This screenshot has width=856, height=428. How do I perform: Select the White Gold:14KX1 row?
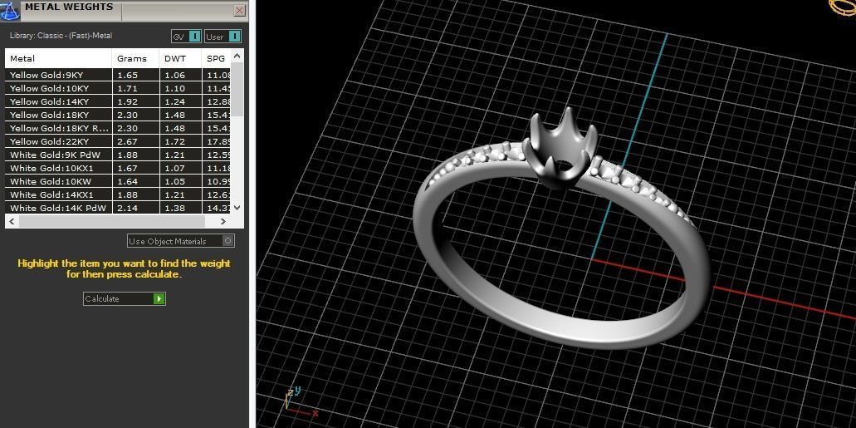(118, 194)
